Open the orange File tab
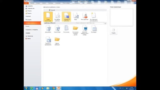 pos(26,3)
